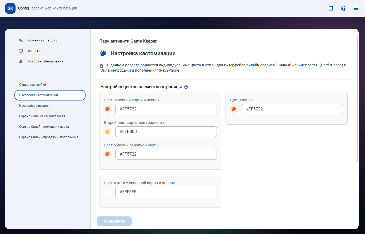The image size is (365, 234).
Task: Click help icon next to color settings heading
Action: (x=186, y=87)
